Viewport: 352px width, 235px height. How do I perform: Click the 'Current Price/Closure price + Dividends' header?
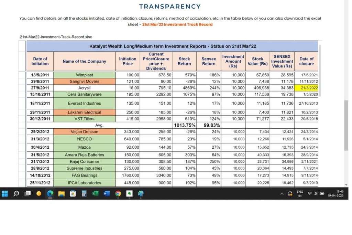click(x=156, y=61)
